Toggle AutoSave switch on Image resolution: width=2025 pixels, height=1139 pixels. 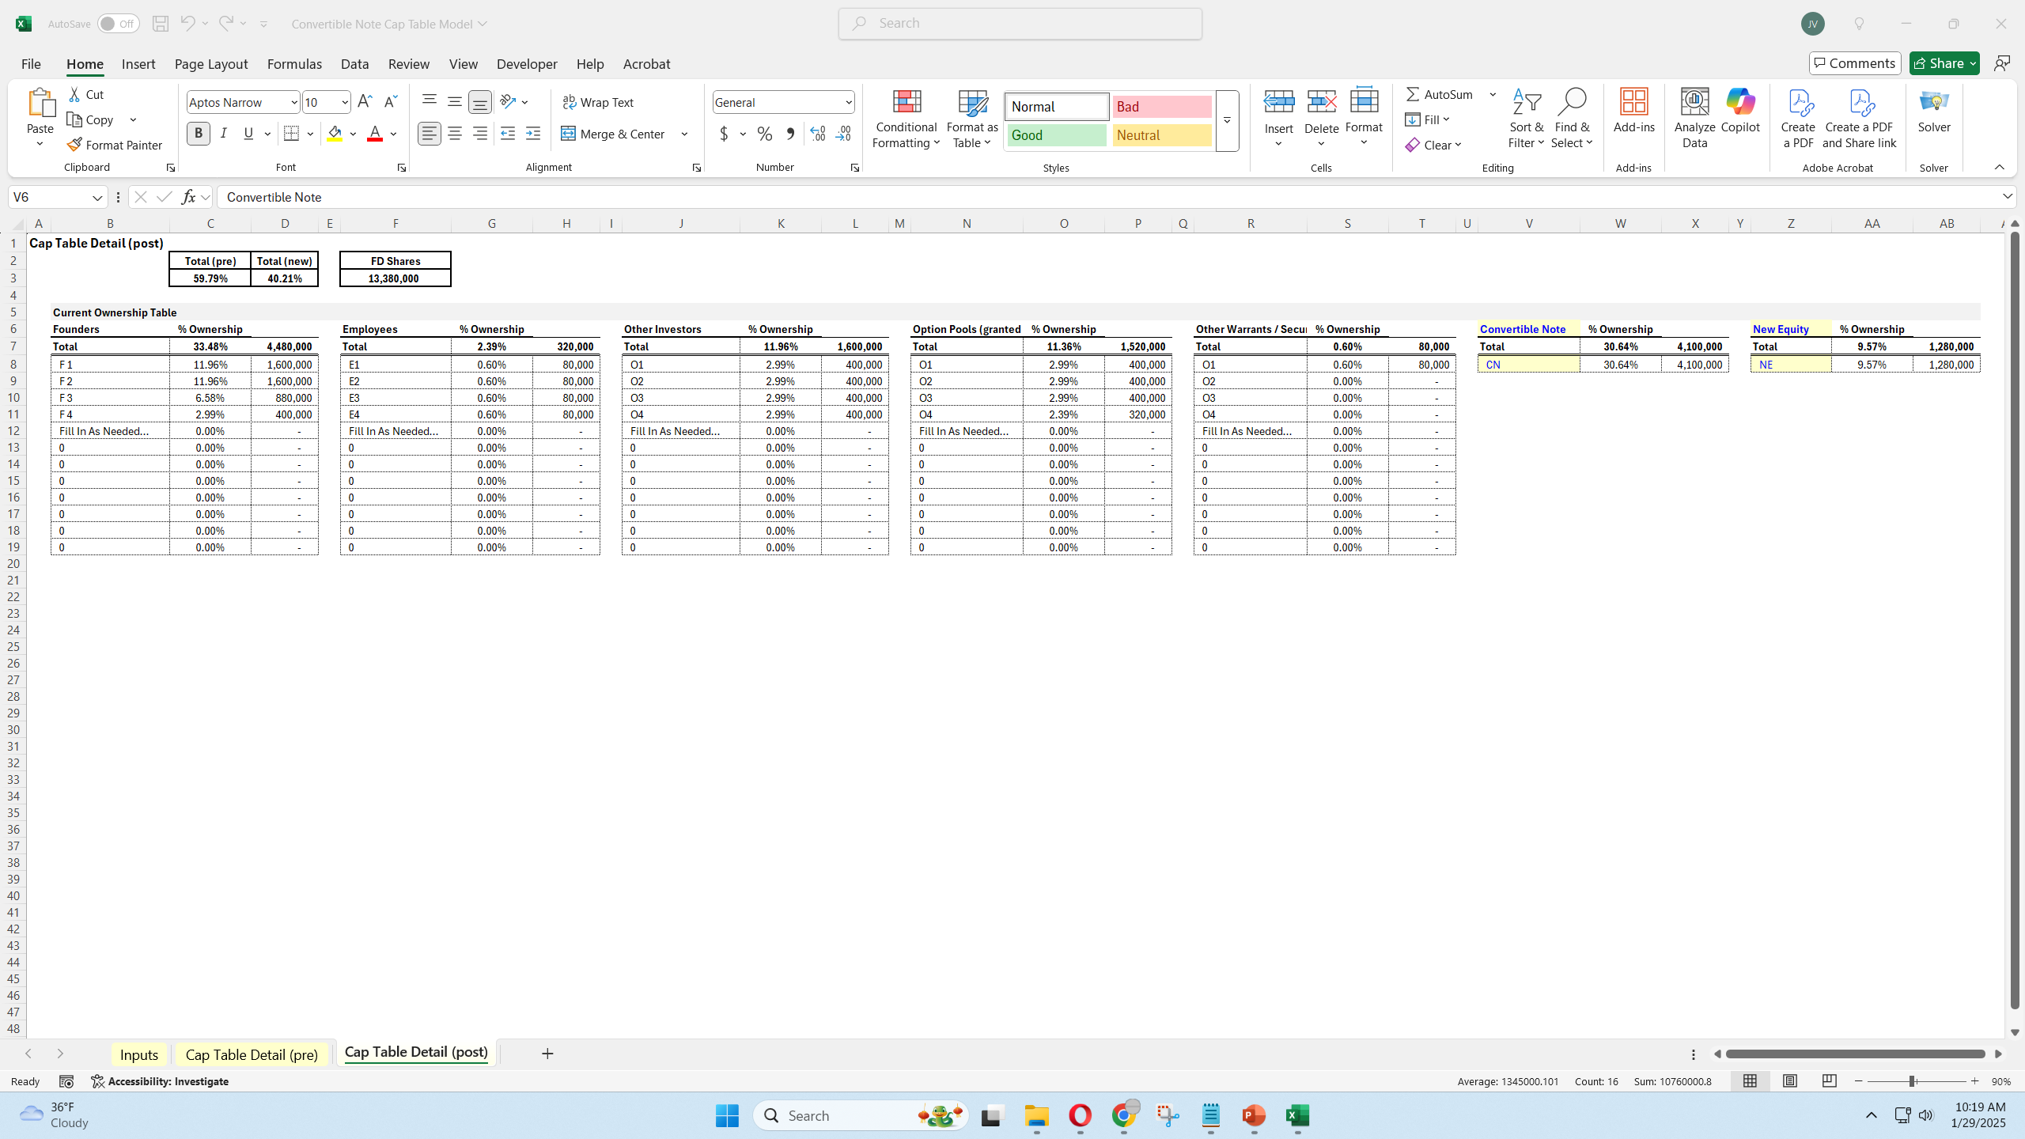(x=118, y=24)
